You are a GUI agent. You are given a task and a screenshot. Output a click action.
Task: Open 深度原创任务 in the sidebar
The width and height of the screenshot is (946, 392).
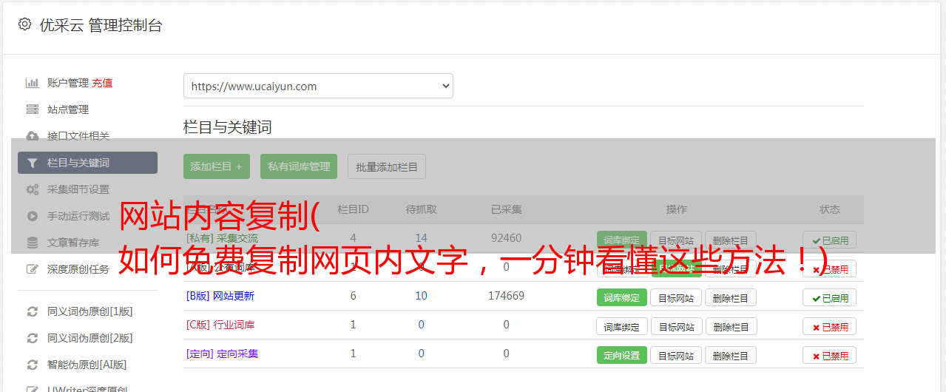coord(78,269)
